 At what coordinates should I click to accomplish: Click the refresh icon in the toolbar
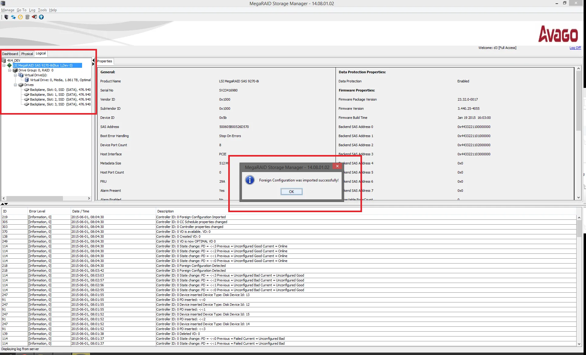pos(13,17)
